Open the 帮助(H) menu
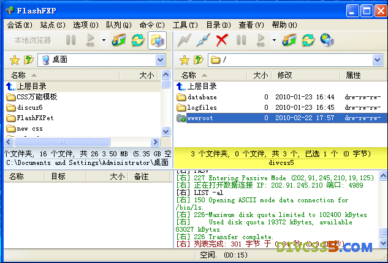 coord(284,25)
